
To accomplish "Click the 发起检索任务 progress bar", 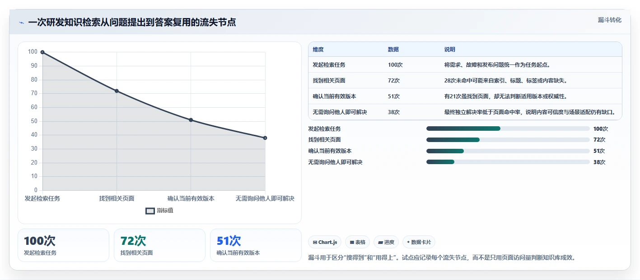I will click(x=508, y=129).
